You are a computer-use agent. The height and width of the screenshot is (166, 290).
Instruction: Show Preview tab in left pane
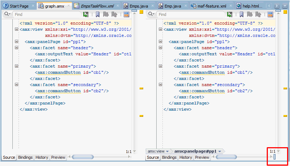point(58,158)
